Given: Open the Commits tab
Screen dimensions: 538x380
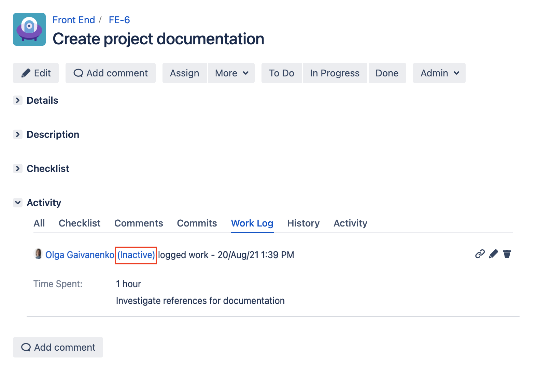Looking at the screenshot, I should pyautogui.click(x=197, y=223).
